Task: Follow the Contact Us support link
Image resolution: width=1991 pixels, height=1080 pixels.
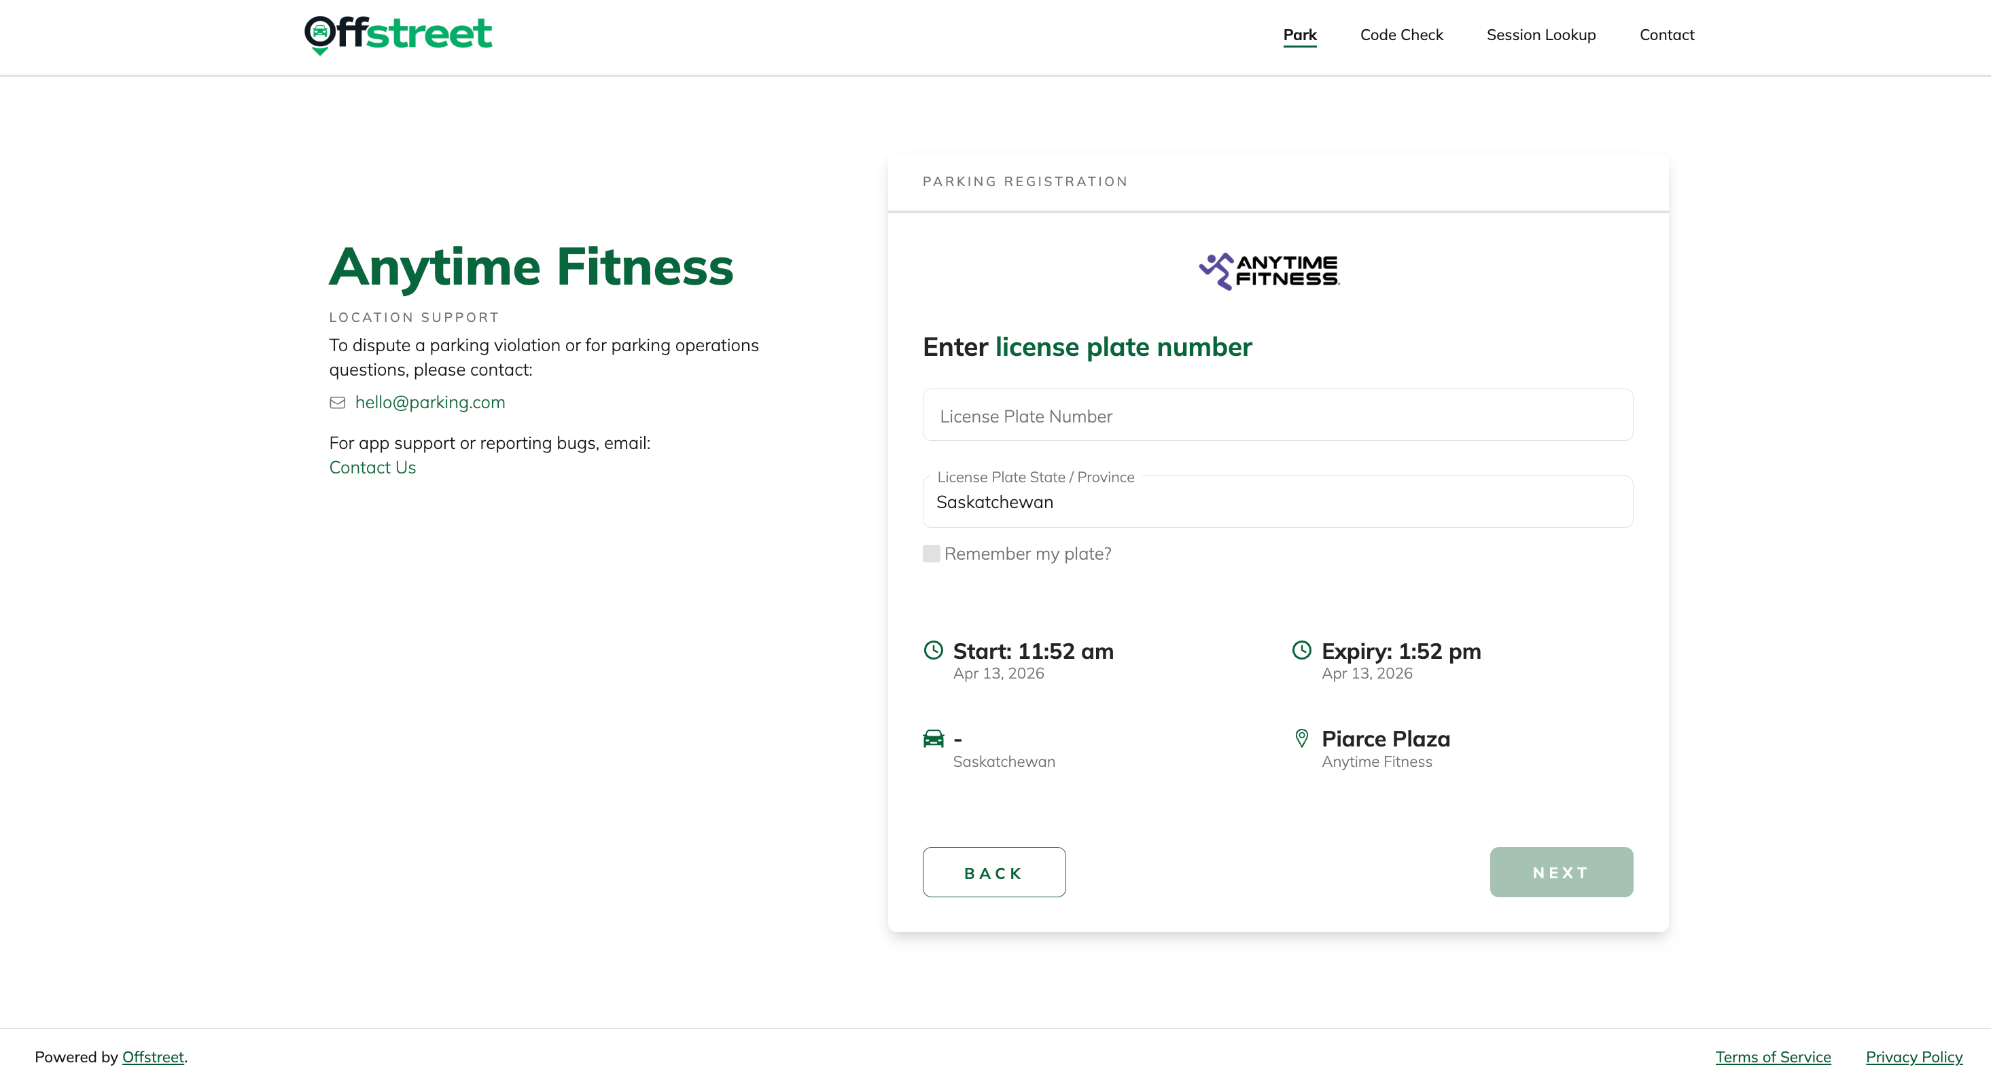Action: [x=372, y=467]
